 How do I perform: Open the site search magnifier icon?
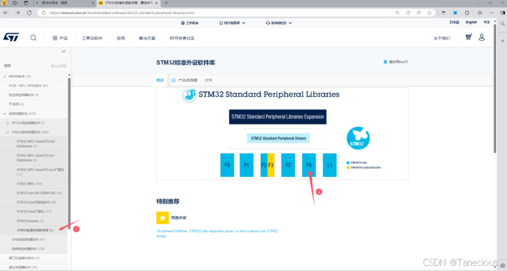33,38
